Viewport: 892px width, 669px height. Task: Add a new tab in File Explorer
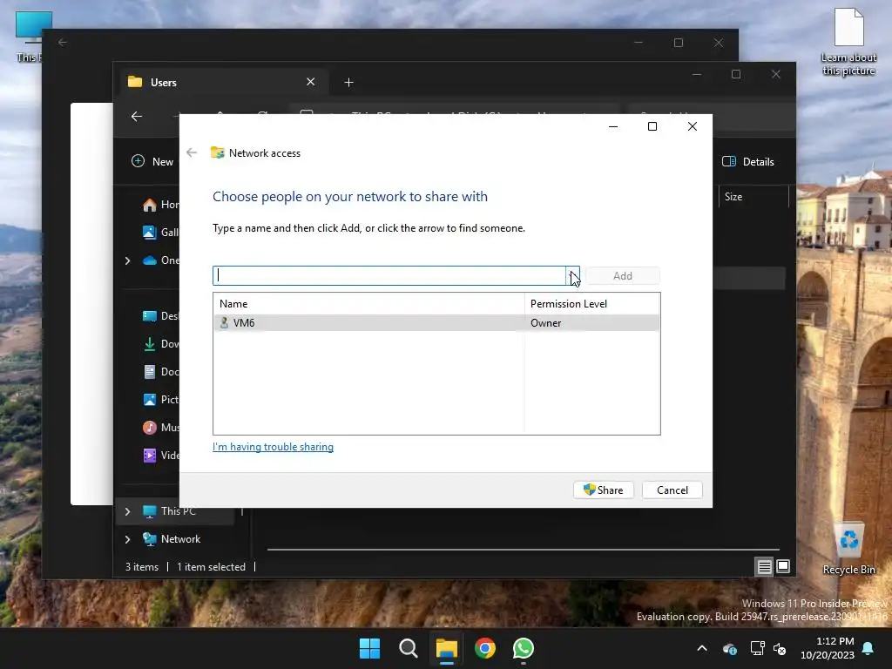348,83
